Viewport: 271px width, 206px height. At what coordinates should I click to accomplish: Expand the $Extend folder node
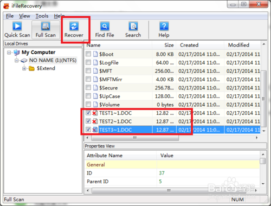24,69
